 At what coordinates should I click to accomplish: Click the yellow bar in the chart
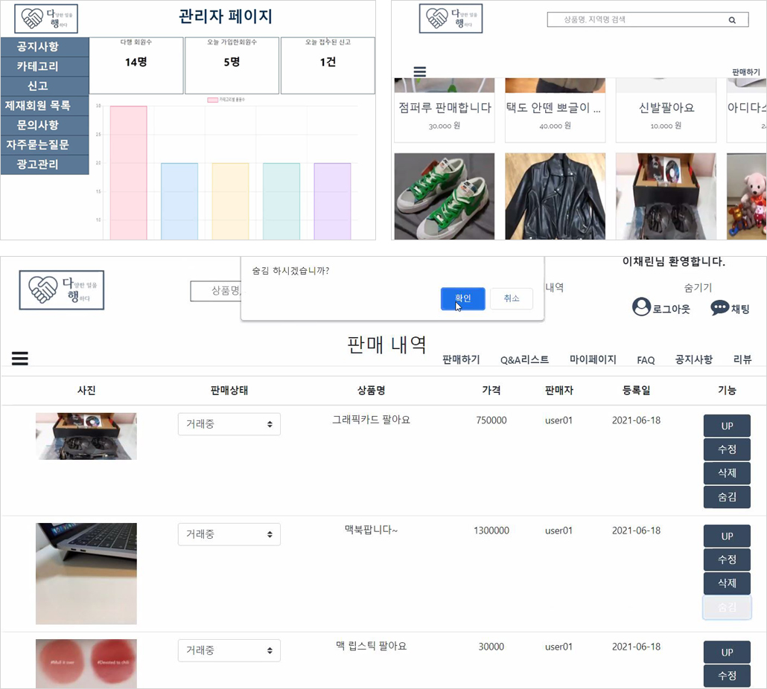(230, 202)
